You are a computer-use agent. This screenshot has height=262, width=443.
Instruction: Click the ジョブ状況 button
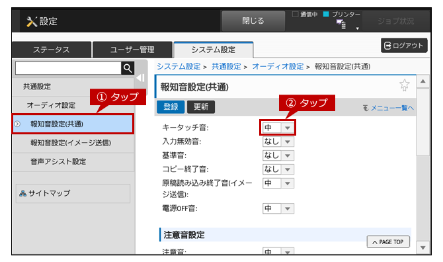pos(396,21)
